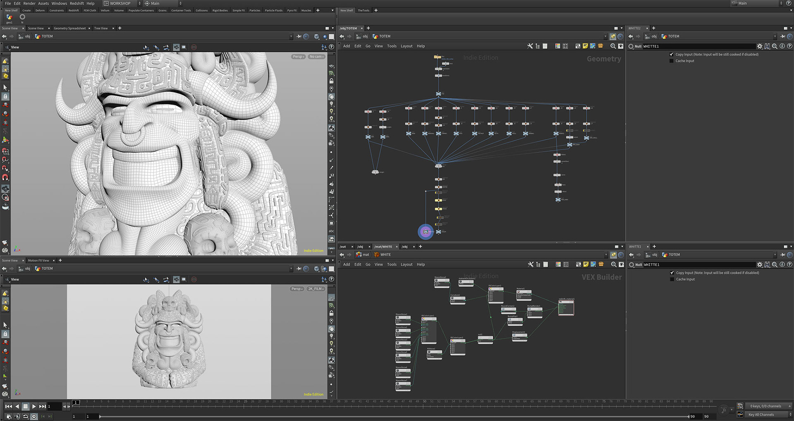Image resolution: width=794 pixels, height=421 pixels.
Task: Click the H icon in upper WHITTE1 parameters
Action: click(x=767, y=46)
